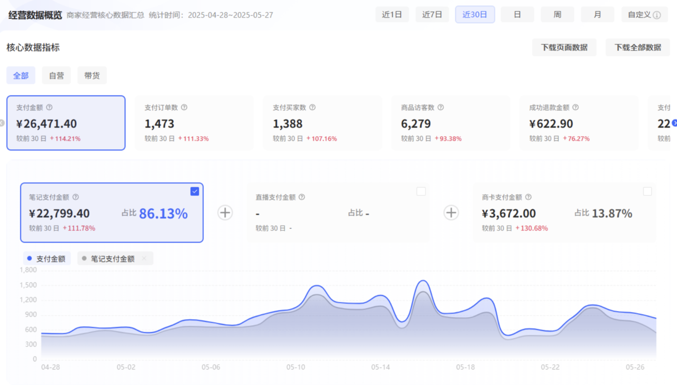Click help icon beside 直播支付金额
Image resolution: width=677 pixels, height=387 pixels.
coord(302,197)
